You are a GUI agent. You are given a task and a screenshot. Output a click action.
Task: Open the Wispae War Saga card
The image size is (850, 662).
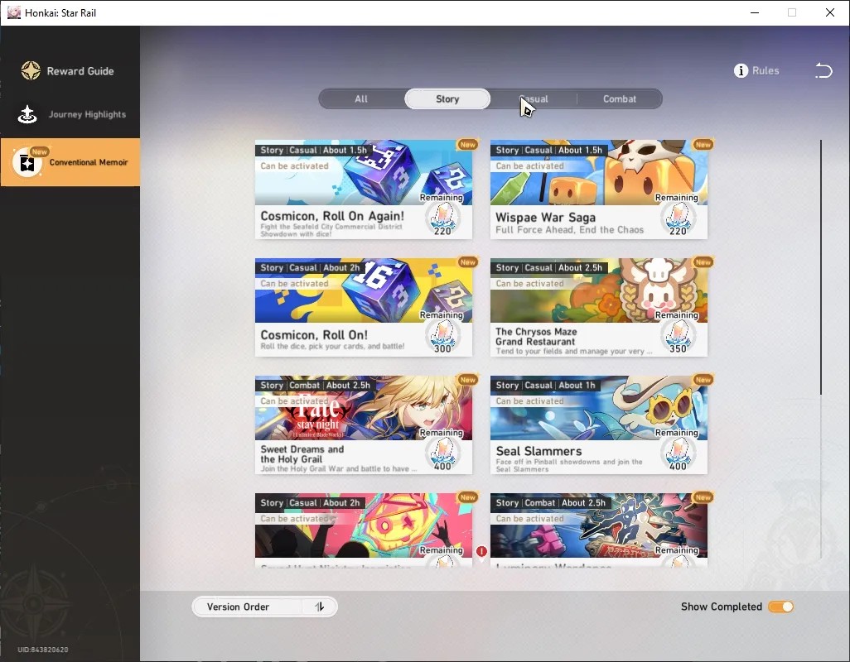pos(598,189)
